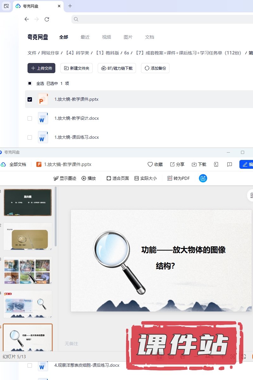The height and width of the screenshot is (380, 253).
Task: Click the 收藏 heart icon
Action: (x=150, y=164)
